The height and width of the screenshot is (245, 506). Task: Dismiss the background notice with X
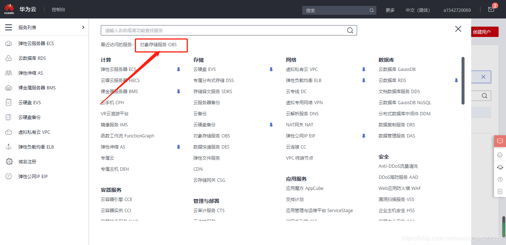pos(483,77)
